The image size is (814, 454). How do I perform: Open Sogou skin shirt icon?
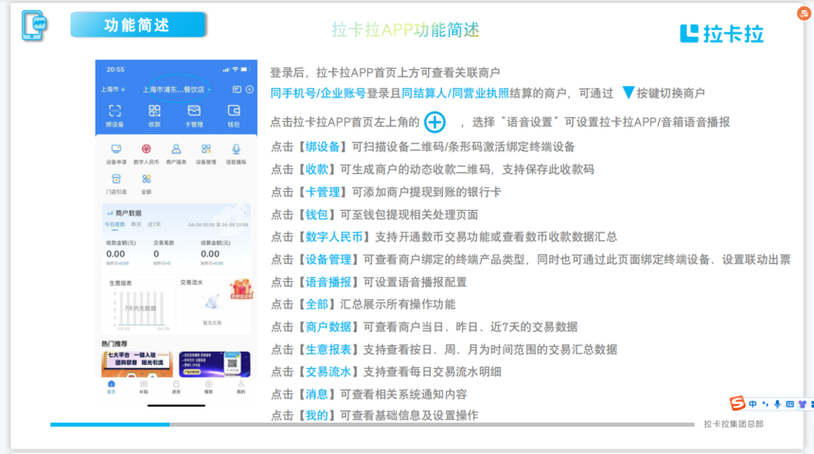803,404
